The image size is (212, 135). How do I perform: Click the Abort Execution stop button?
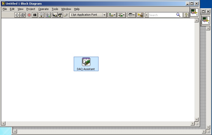pos(29,15)
